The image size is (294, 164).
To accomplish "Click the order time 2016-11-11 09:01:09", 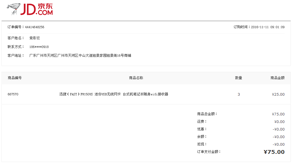I will pos(268,27).
